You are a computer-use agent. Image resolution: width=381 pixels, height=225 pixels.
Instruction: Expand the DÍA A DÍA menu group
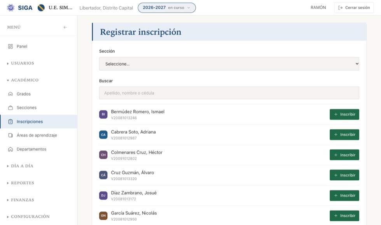point(20,166)
